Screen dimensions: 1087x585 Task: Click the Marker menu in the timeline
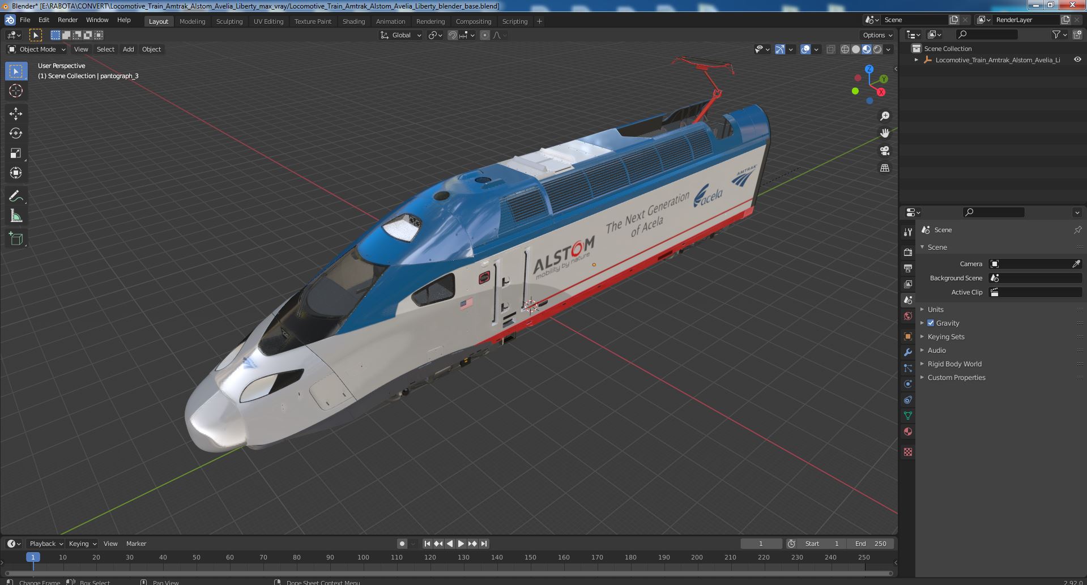pos(136,544)
